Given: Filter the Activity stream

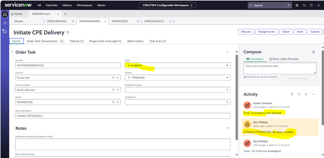Looking at the screenshot, I should [x=292, y=94].
